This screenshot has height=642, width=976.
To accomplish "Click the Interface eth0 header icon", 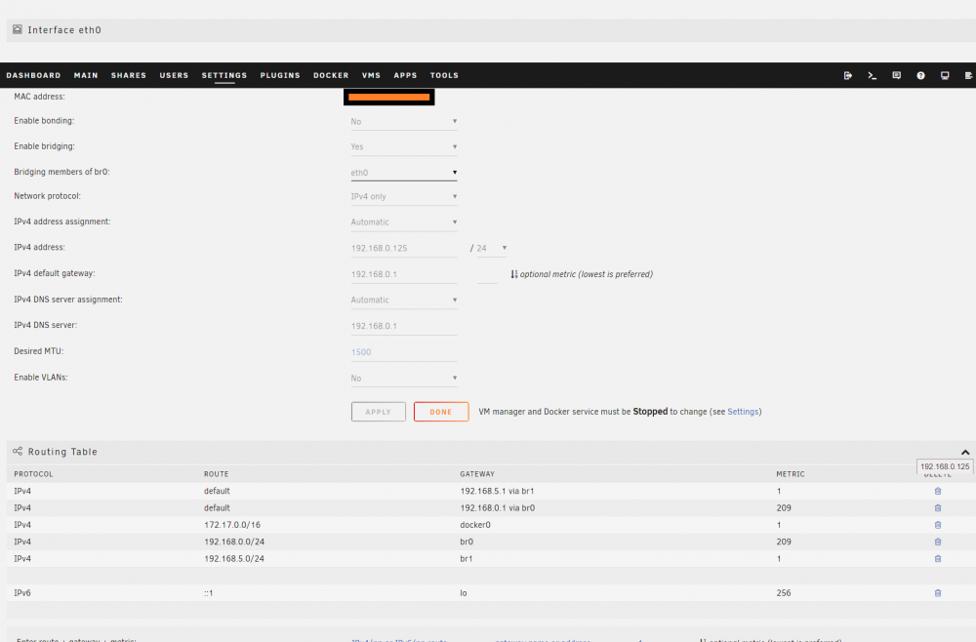I will 18,29.
